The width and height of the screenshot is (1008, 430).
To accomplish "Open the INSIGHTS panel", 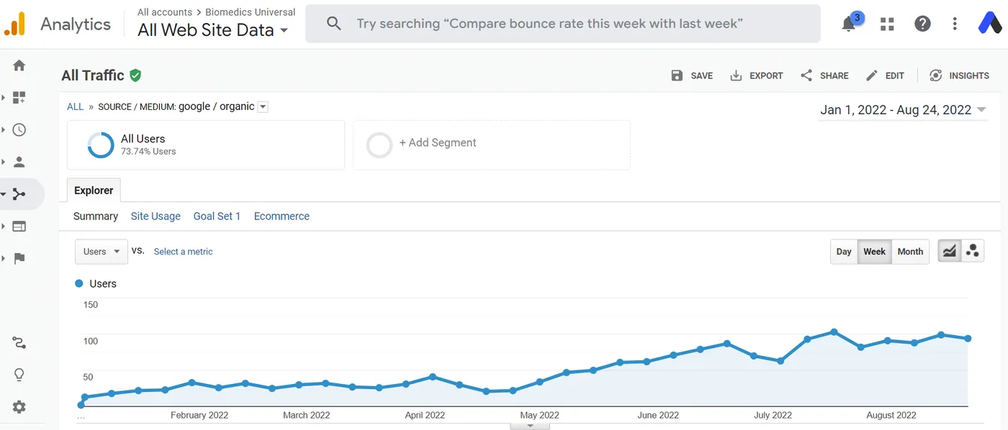I will pos(959,76).
